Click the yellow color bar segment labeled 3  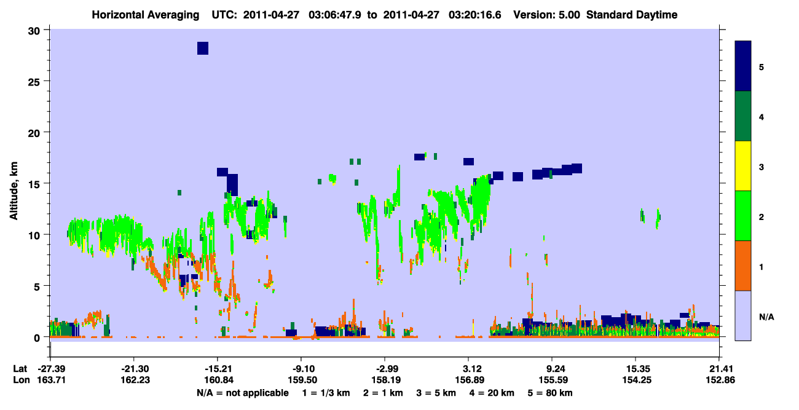click(x=743, y=166)
